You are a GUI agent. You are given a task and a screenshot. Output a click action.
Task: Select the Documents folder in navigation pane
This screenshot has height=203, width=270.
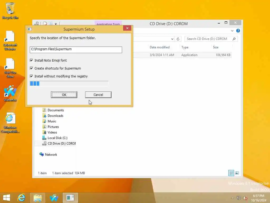point(56,110)
